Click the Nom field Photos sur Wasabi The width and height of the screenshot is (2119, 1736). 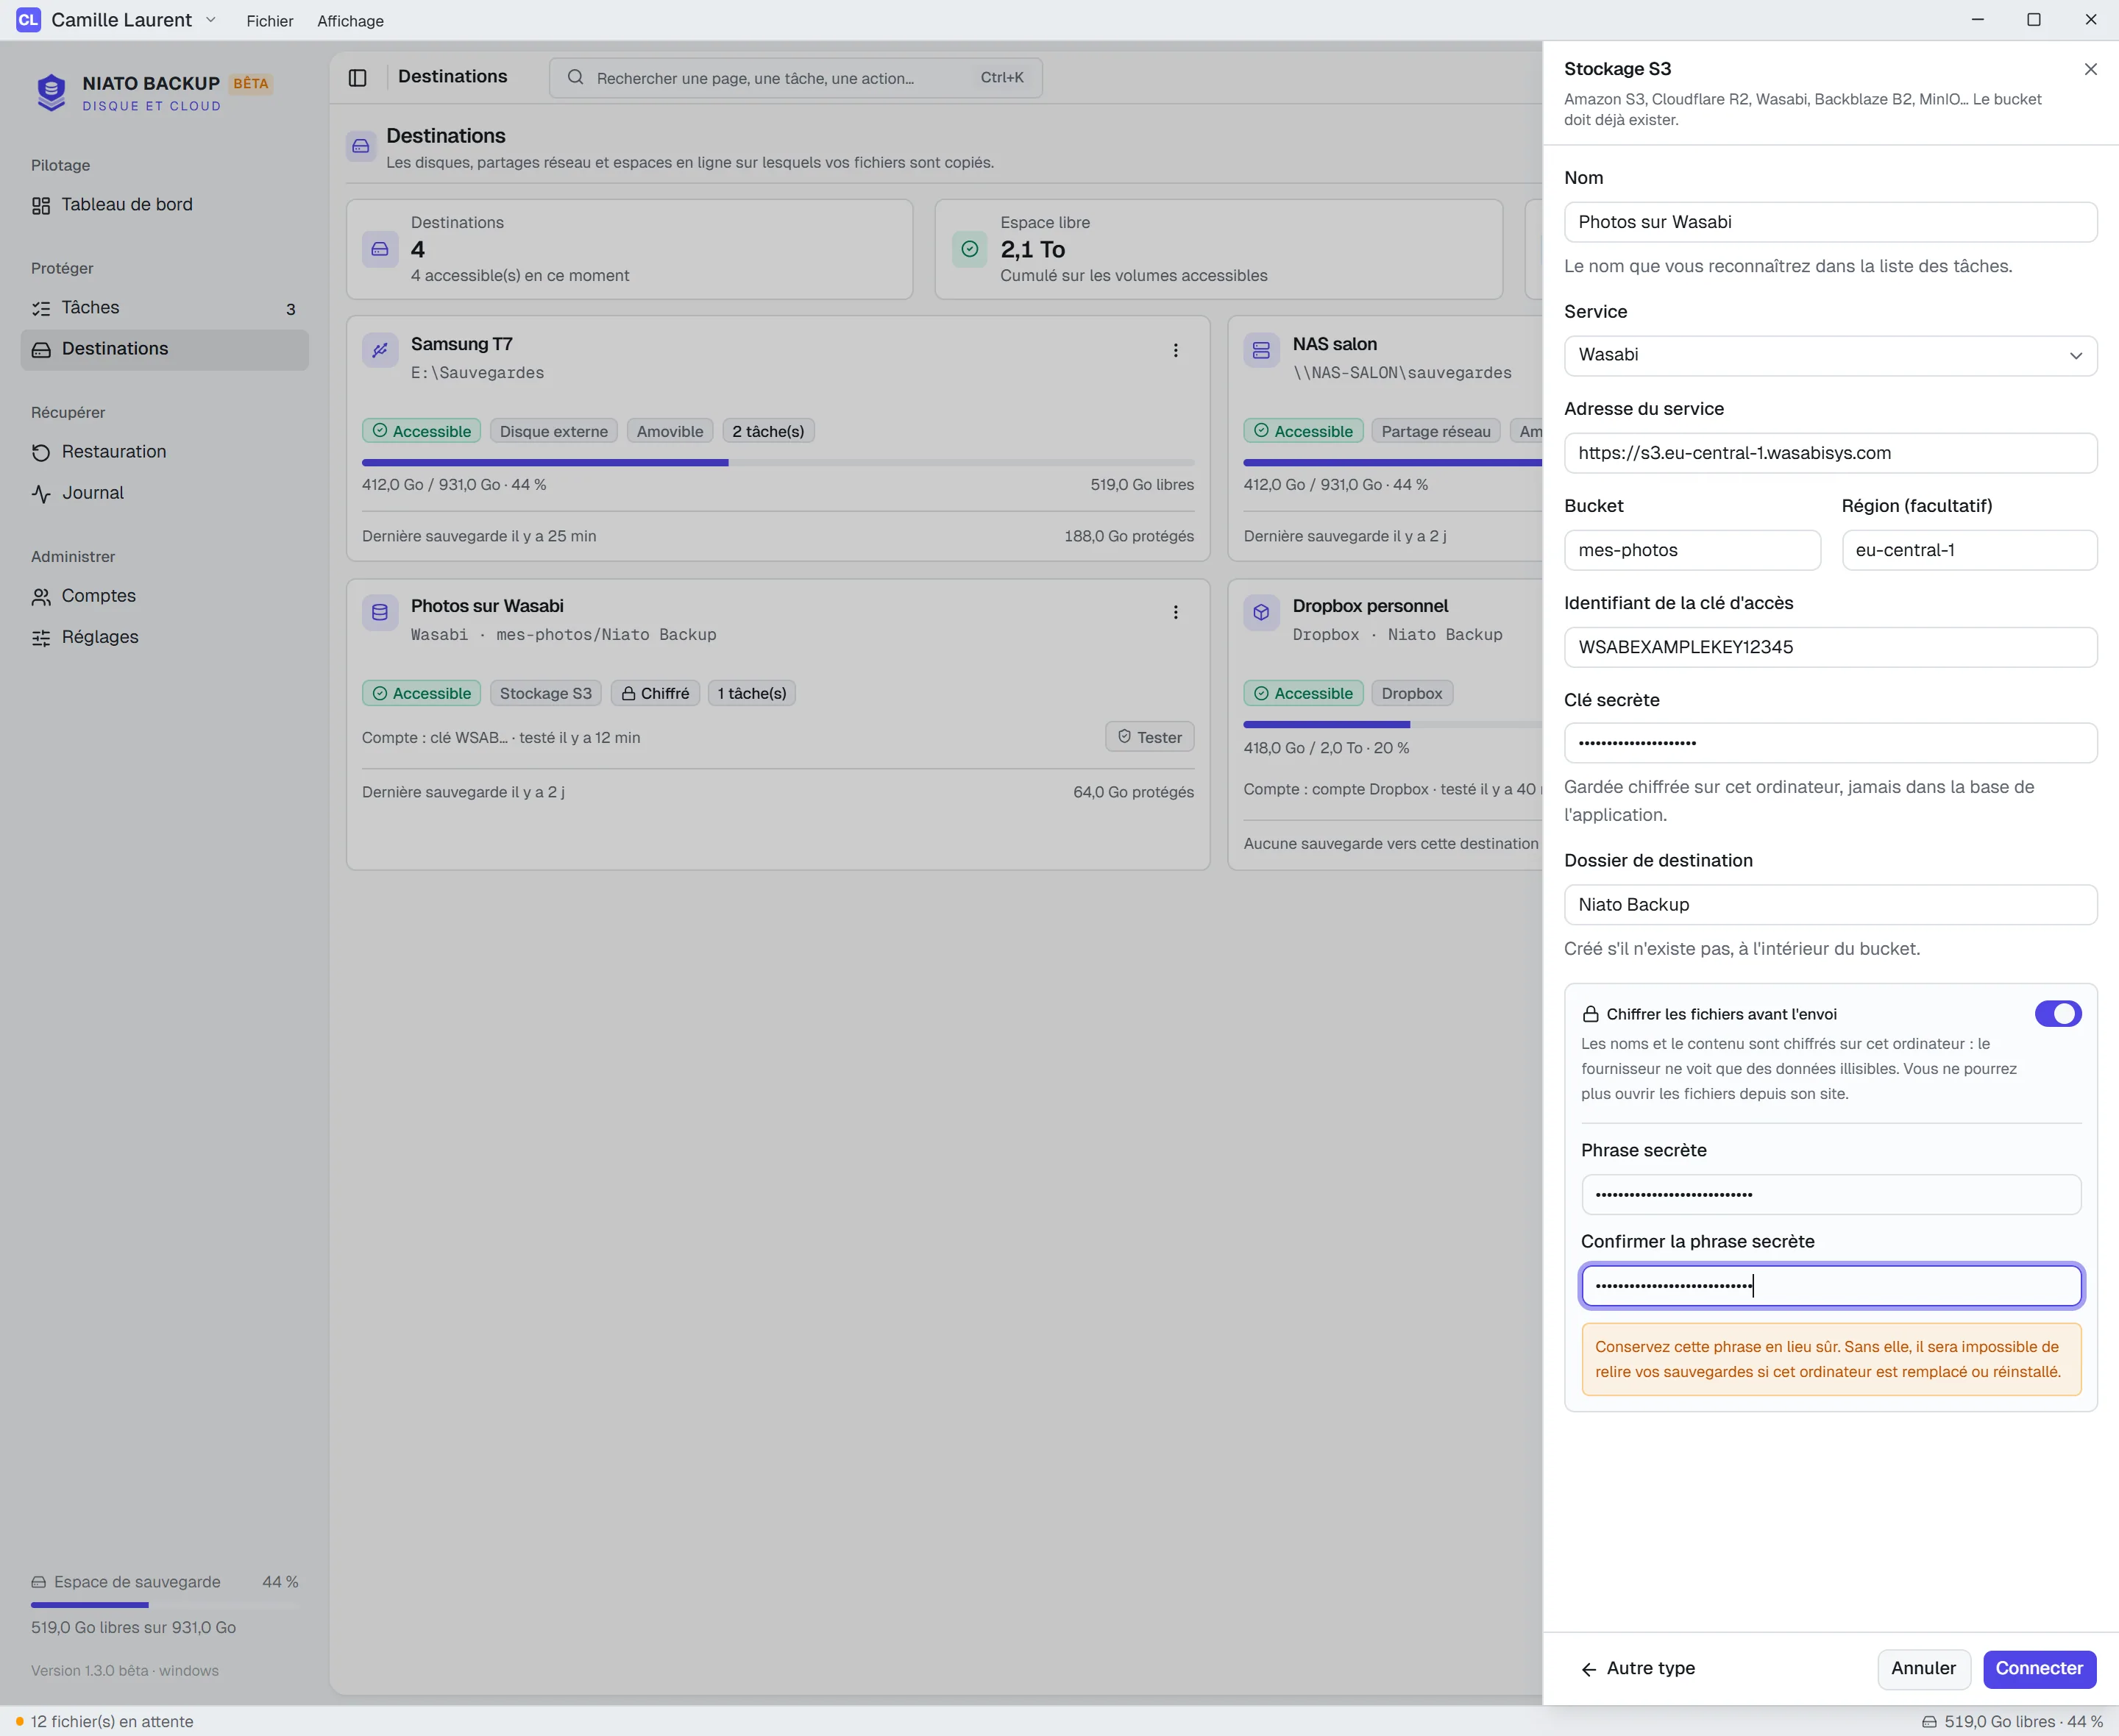pyautogui.click(x=1830, y=222)
